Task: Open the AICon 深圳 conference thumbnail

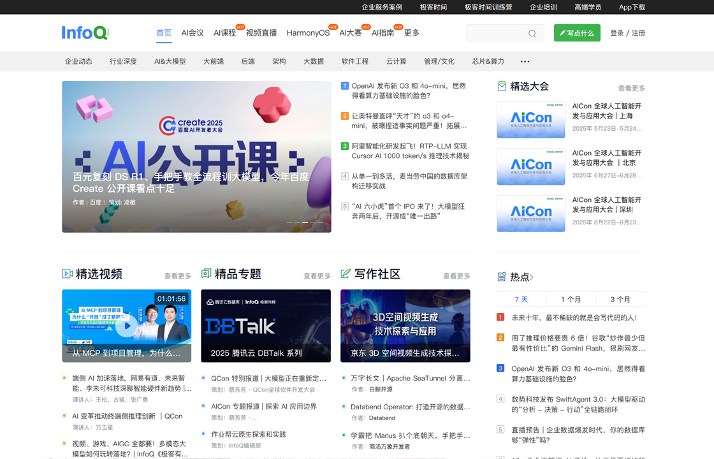Action: [531, 214]
